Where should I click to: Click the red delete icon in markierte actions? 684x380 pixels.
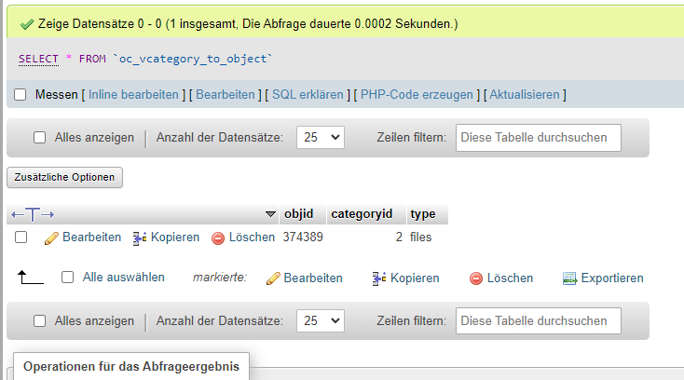click(x=476, y=278)
